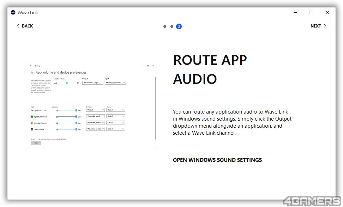Click the blue step 3 page indicator
Image resolution: width=343 pixels, height=207 pixels.
point(179,26)
